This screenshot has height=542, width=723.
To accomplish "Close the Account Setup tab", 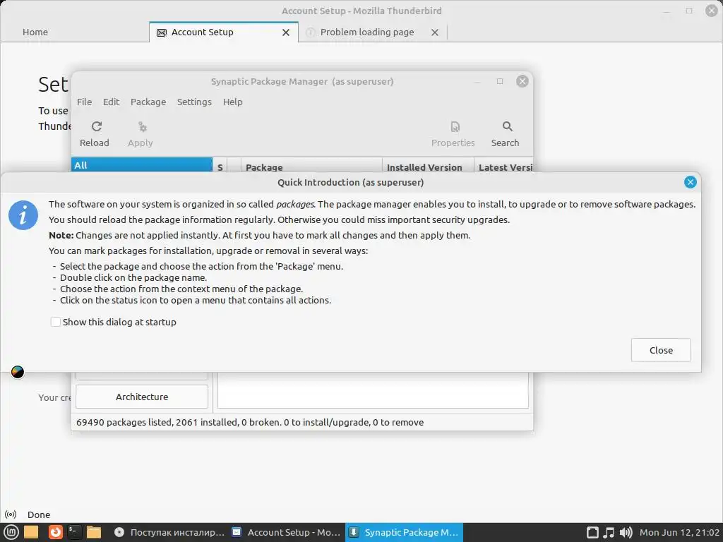I will tap(286, 32).
